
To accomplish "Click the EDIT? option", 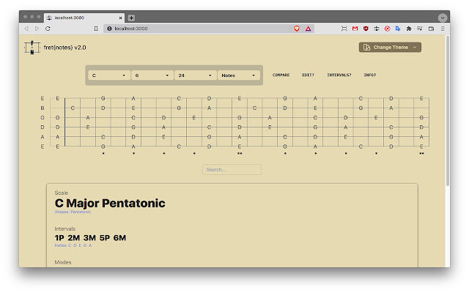I will point(308,75).
